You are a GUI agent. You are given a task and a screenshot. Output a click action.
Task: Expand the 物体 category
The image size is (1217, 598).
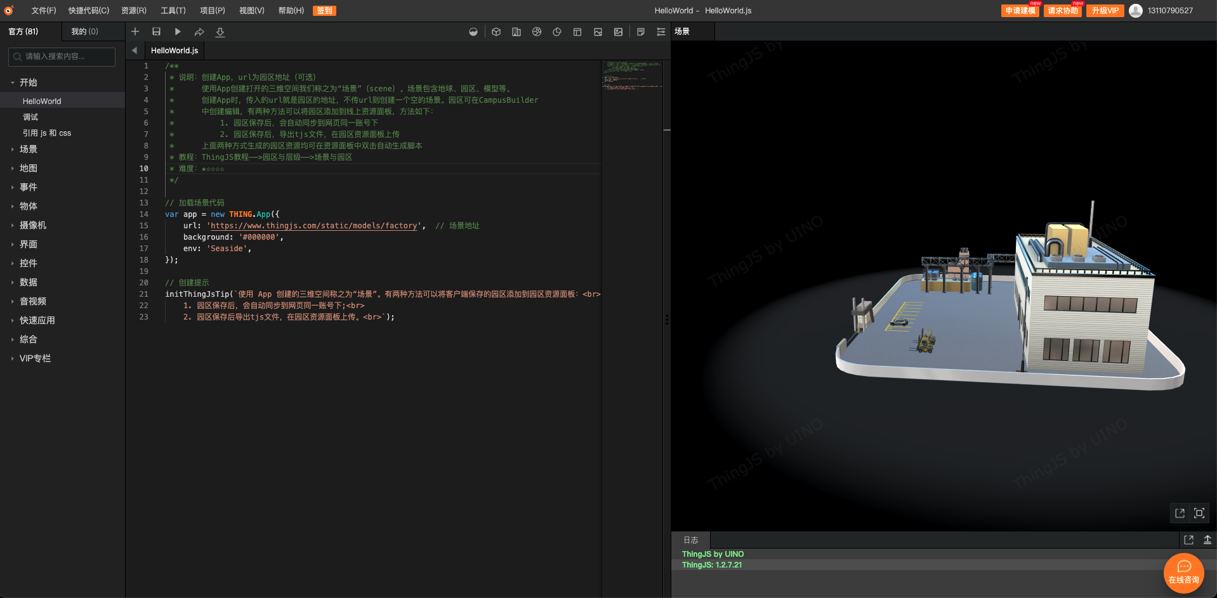(28, 206)
